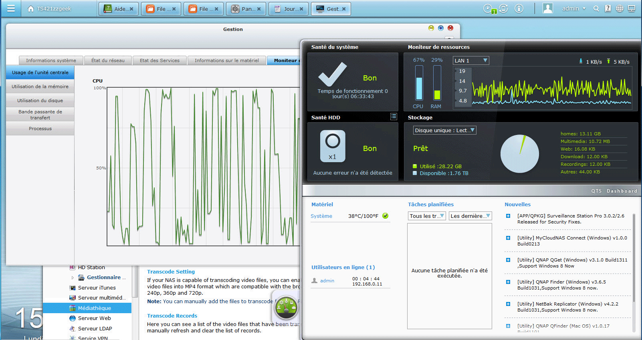Show Utilisation du disque graph

pyautogui.click(x=40, y=101)
